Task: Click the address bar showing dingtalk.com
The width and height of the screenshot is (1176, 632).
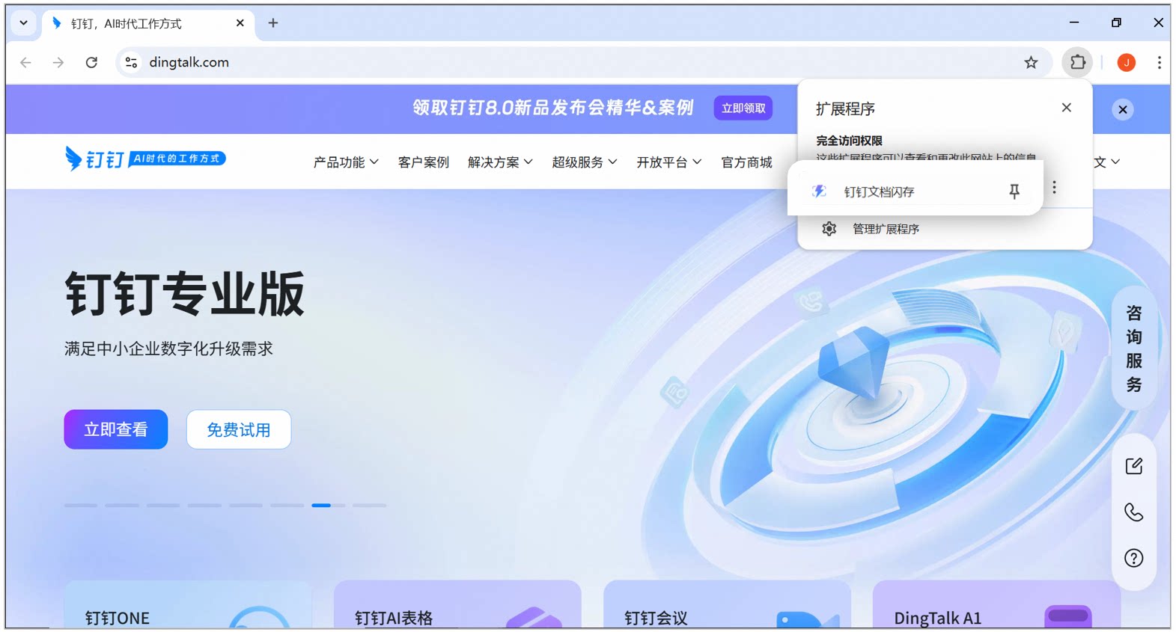Action: click(569, 62)
